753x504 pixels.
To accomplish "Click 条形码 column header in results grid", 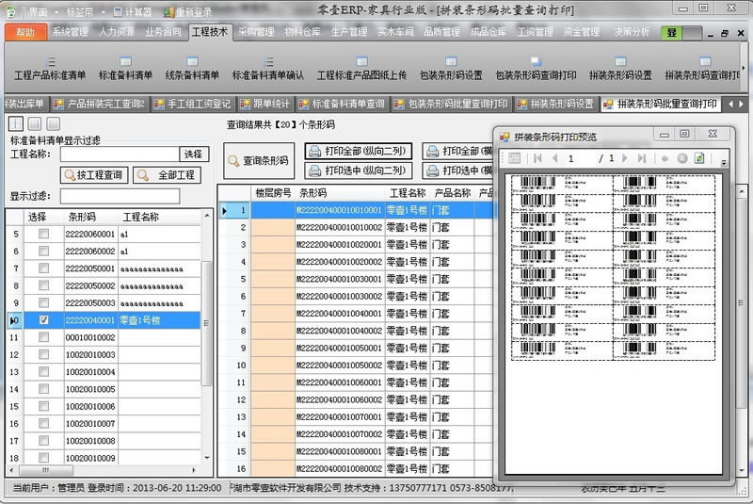I will click(x=340, y=193).
